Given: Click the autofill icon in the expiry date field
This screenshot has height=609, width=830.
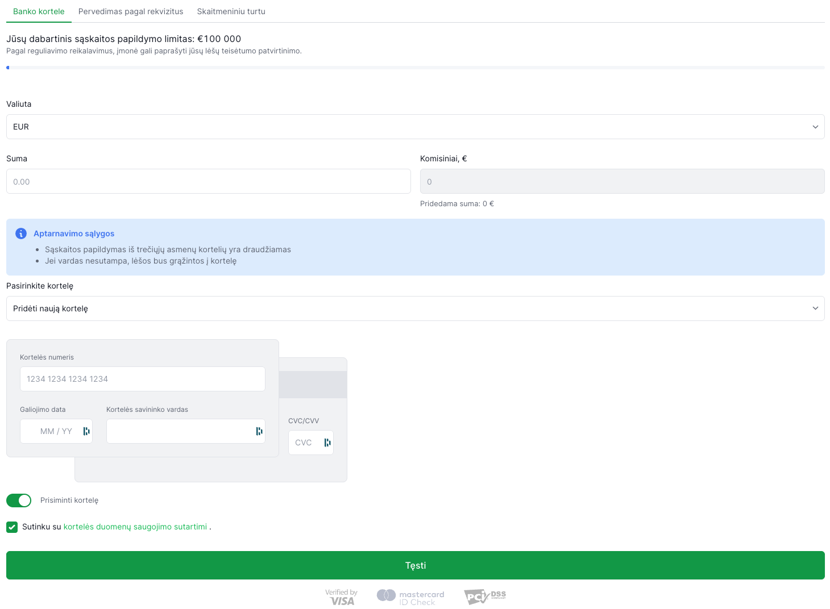Looking at the screenshot, I should coord(86,431).
